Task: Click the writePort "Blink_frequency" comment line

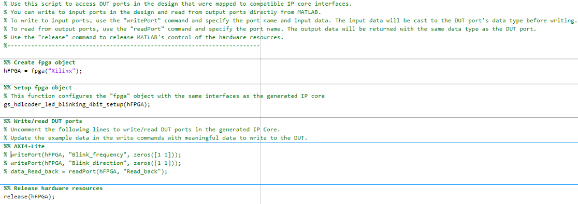Action: pos(93,154)
